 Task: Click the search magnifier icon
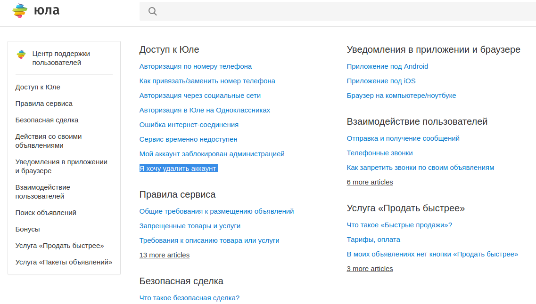152,11
